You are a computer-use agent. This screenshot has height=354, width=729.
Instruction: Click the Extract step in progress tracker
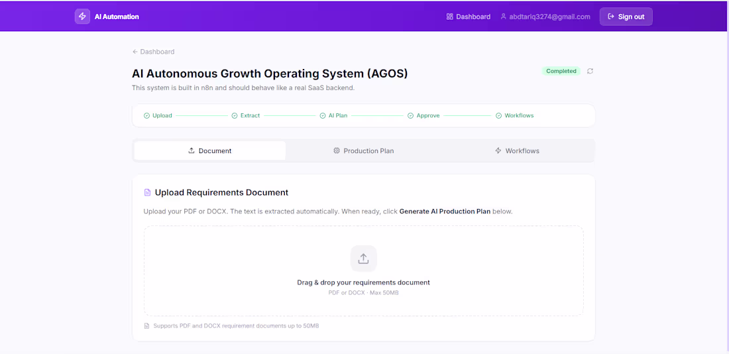coord(246,115)
